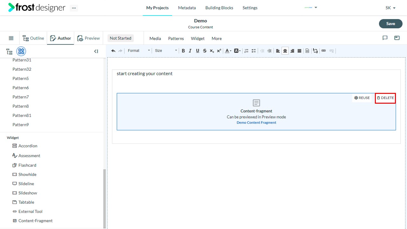
Task: Delete the content fragment block
Action: [x=385, y=98]
